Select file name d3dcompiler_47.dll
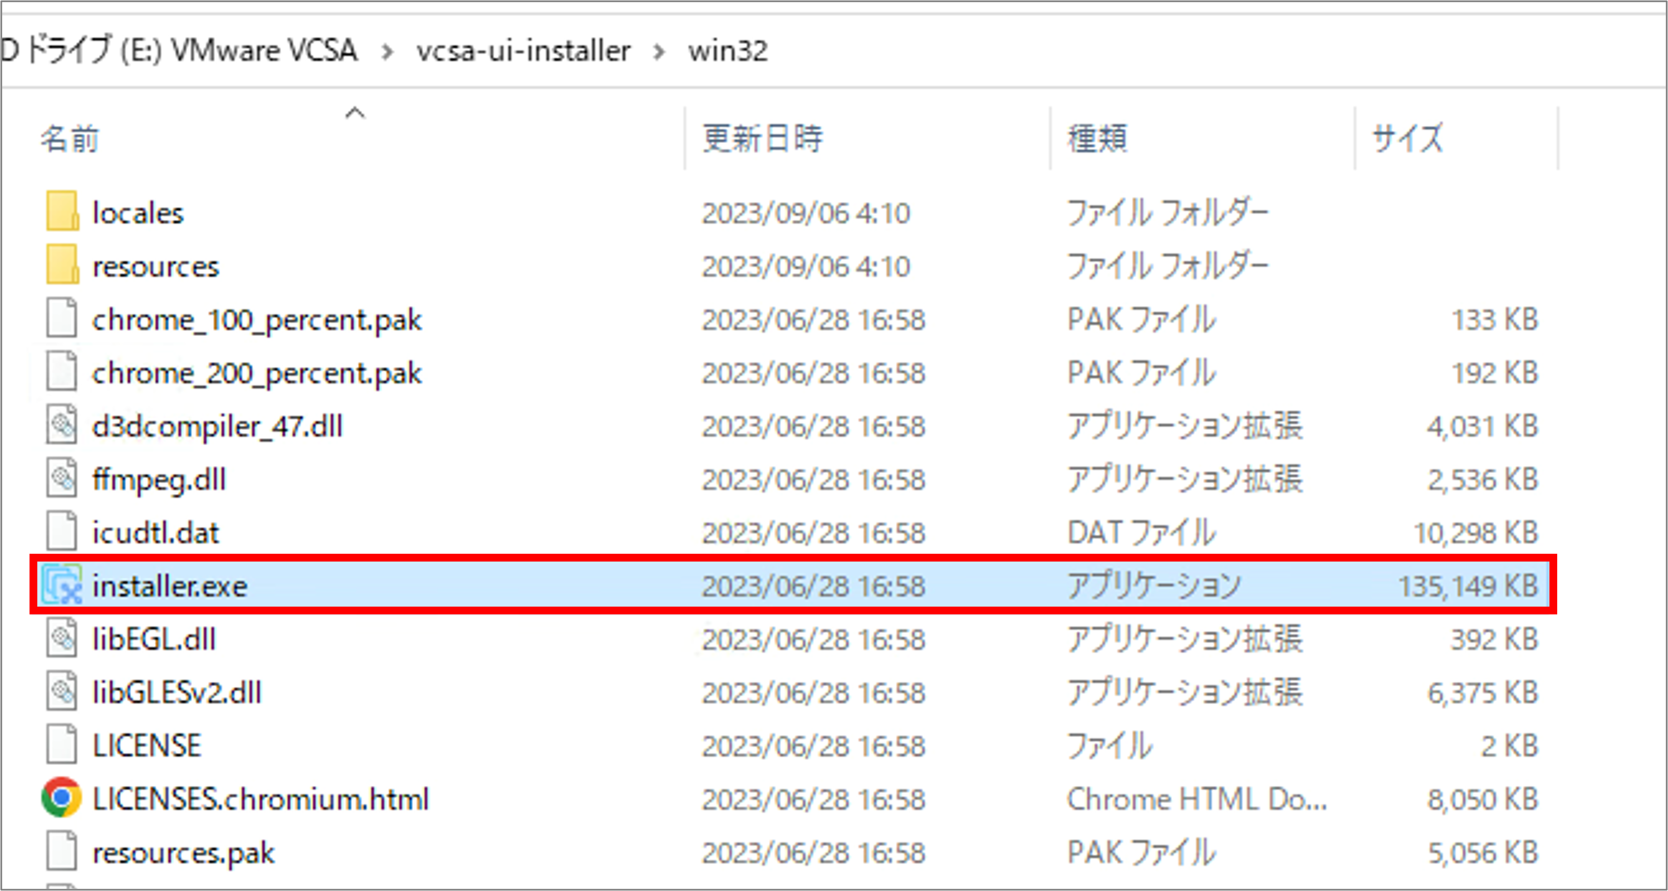1668x891 pixels. 218,426
